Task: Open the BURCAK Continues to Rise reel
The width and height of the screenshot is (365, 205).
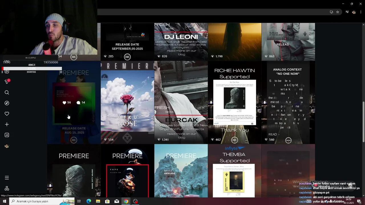Action: tap(181, 102)
